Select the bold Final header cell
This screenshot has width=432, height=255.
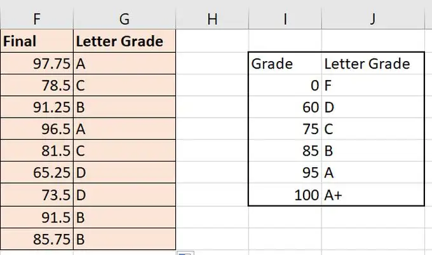click(x=37, y=41)
